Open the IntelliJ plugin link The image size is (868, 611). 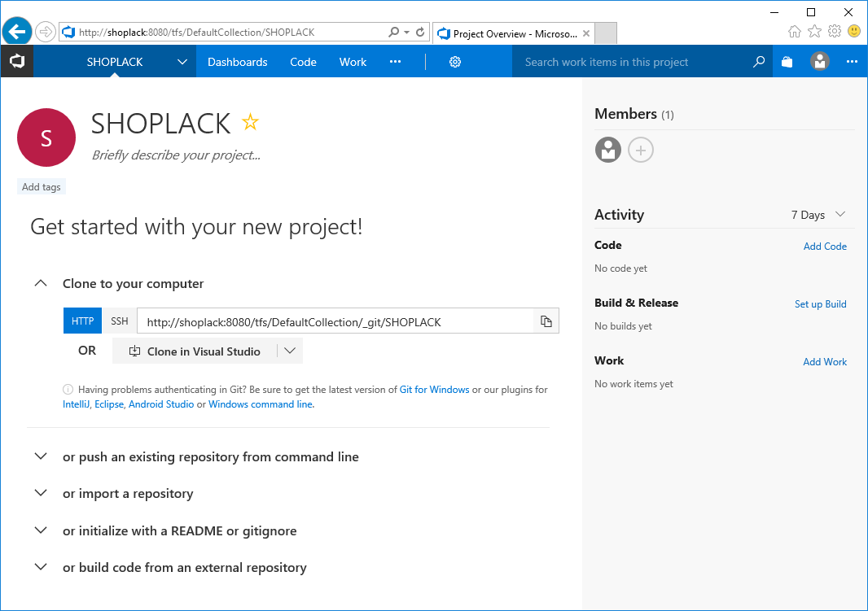(76, 404)
